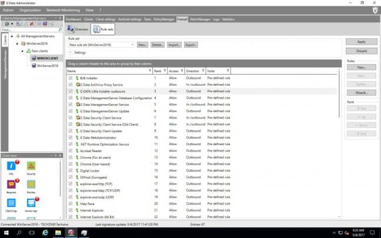Collapse the New clients group
The image size is (381, 238).
pyautogui.click(x=22, y=51)
